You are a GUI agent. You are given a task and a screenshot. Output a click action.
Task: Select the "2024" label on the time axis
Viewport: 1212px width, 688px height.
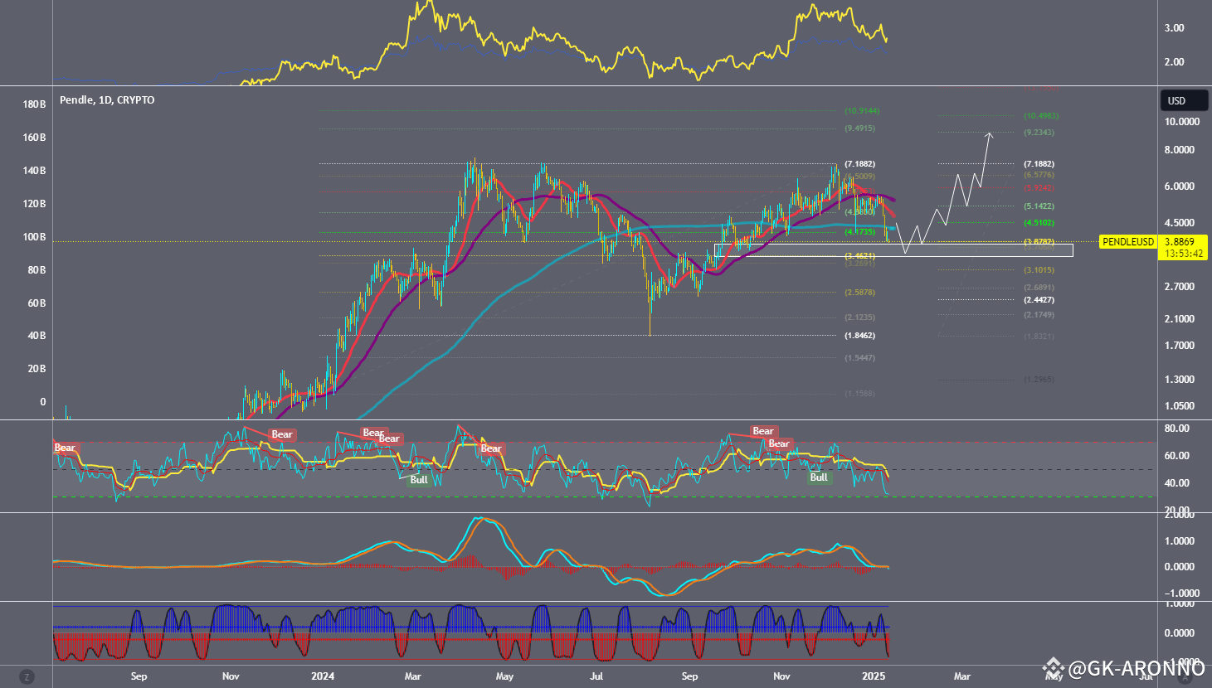coord(322,676)
